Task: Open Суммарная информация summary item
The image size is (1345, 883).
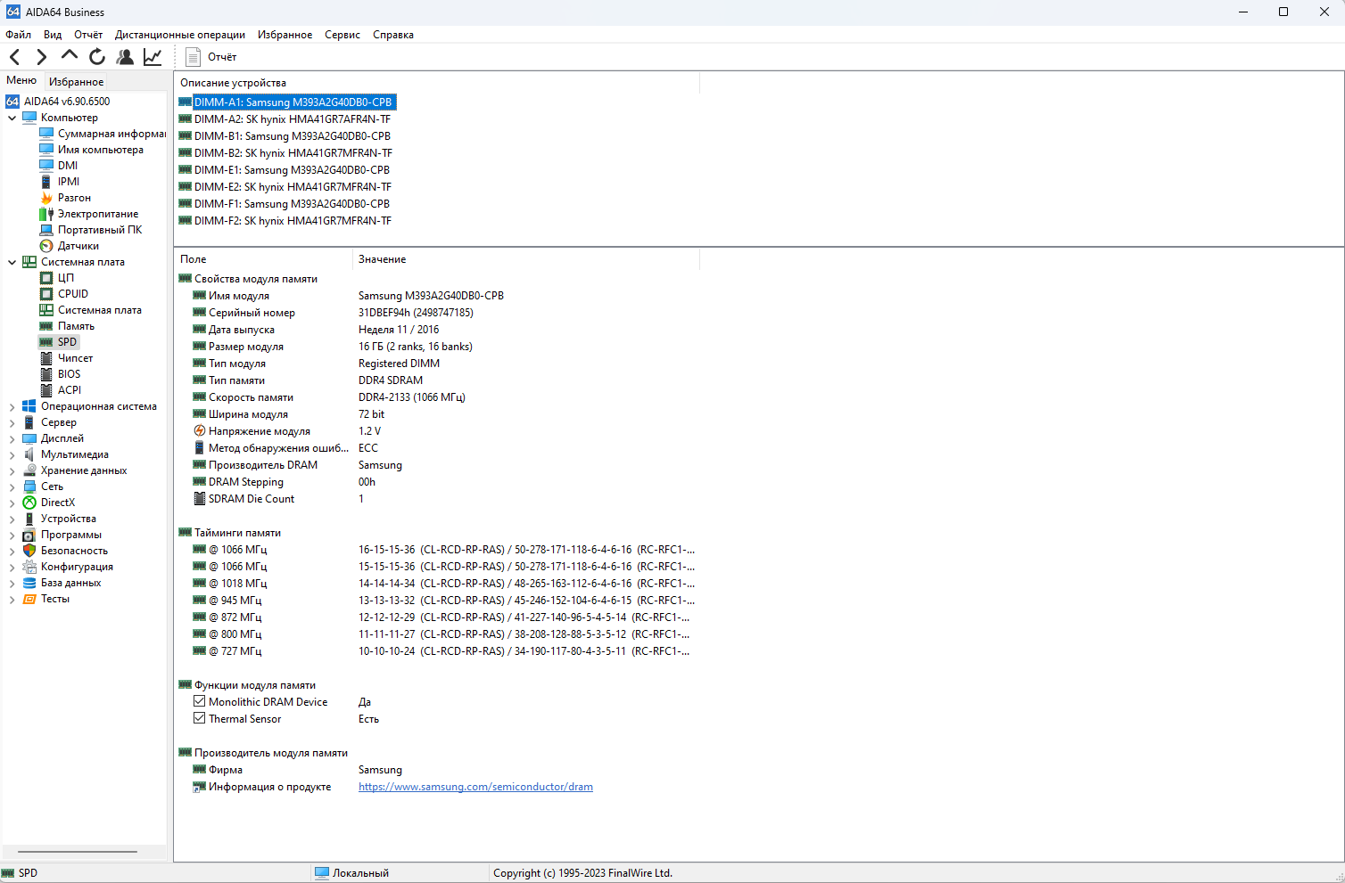Action: (x=103, y=134)
